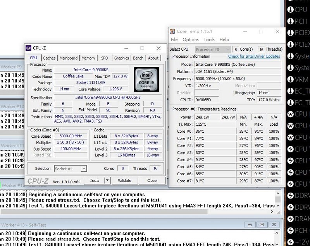This screenshot has width=310, height=246.
Task: Click the Close button at CPU-Z bottom
Action: click(x=152, y=180)
